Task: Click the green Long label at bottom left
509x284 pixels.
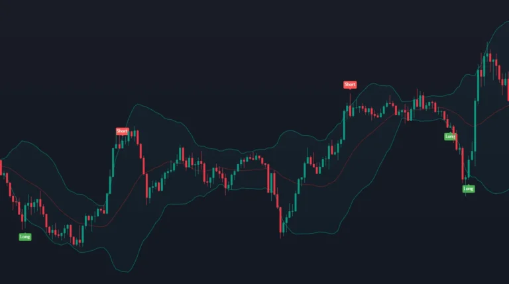Action: coord(25,236)
